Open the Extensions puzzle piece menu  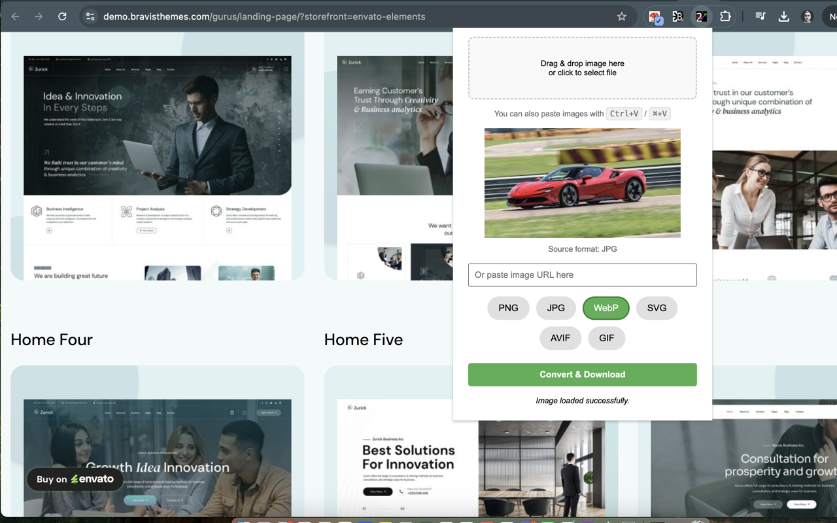click(725, 17)
